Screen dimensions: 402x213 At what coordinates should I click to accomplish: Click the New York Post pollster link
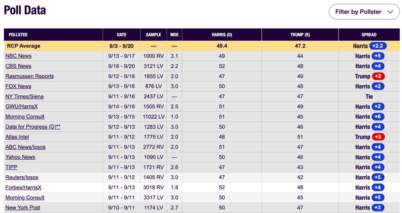pyautogui.click(x=23, y=207)
